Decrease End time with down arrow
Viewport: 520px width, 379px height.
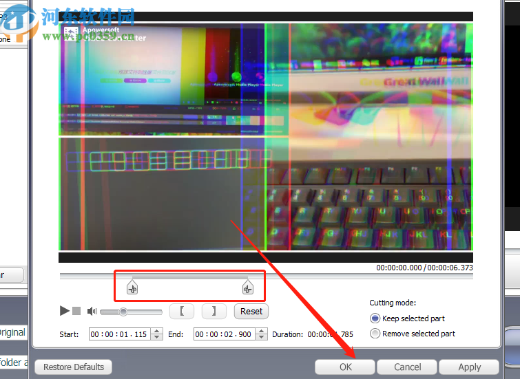pyautogui.click(x=261, y=337)
